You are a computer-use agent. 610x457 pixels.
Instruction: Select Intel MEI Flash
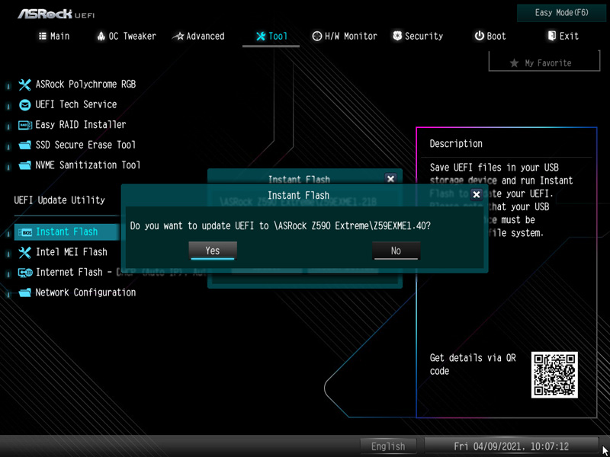(71, 252)
